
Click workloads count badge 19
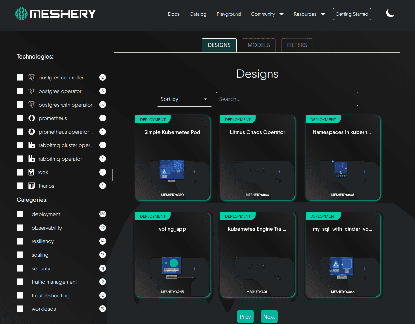(x=103, y=309)
